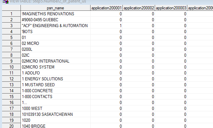This screenshot has height=128, width=213.
Task: Select the application200003 column header
Action: pos(171,8)
